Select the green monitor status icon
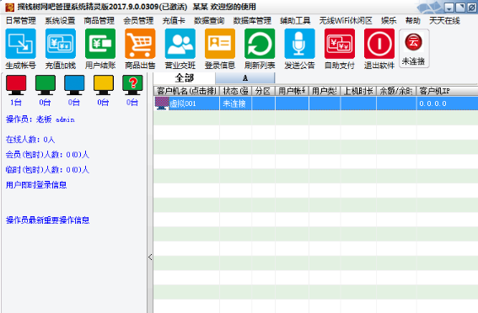This screenshot has width=478, height=313. pos(46,85)
